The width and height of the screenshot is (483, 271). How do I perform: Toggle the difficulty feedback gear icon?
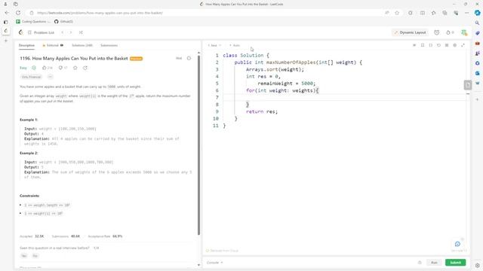(34, 68)
